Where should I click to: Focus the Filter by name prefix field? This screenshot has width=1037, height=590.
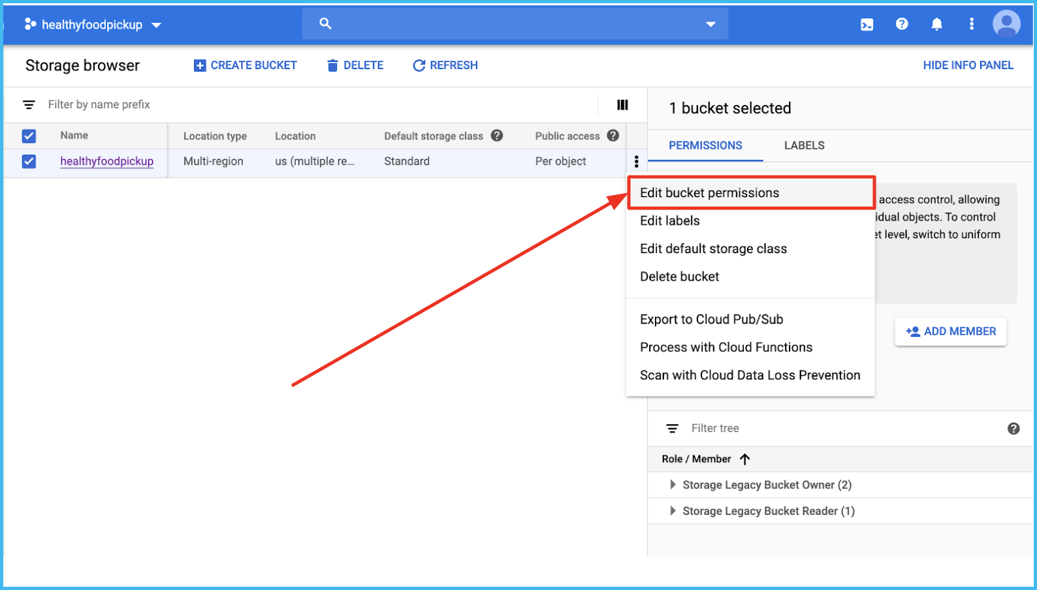pyautogui.click(x=320, y=104)
